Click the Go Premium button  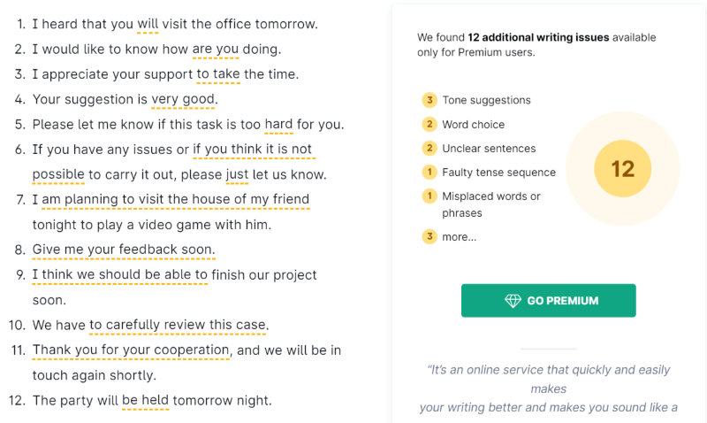click(x=548, y=300)
